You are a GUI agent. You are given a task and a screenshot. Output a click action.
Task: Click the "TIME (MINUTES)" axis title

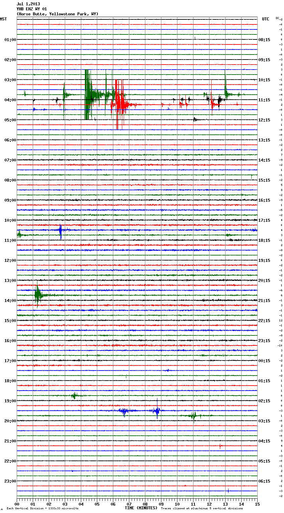point(141,508)
